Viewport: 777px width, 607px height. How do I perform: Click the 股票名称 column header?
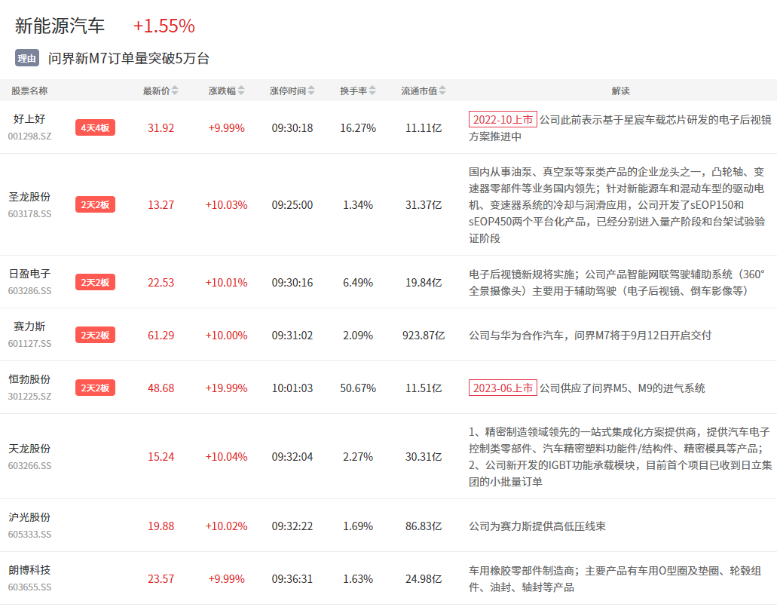coord(29,90)
